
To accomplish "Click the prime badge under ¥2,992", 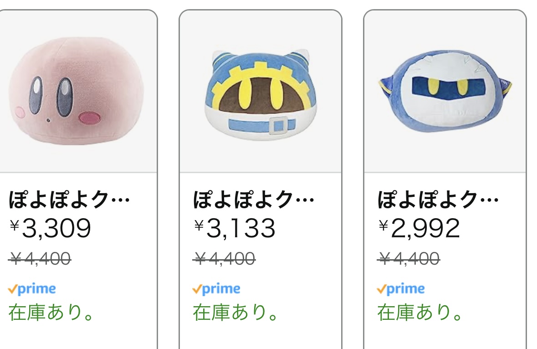I will point(401,289).
